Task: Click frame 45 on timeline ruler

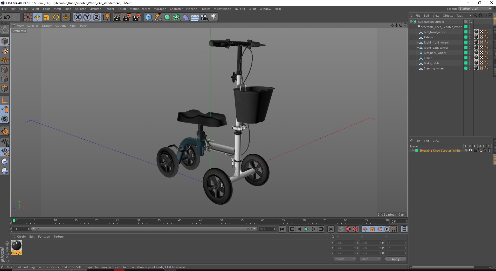Action: (x=200, y=221)
